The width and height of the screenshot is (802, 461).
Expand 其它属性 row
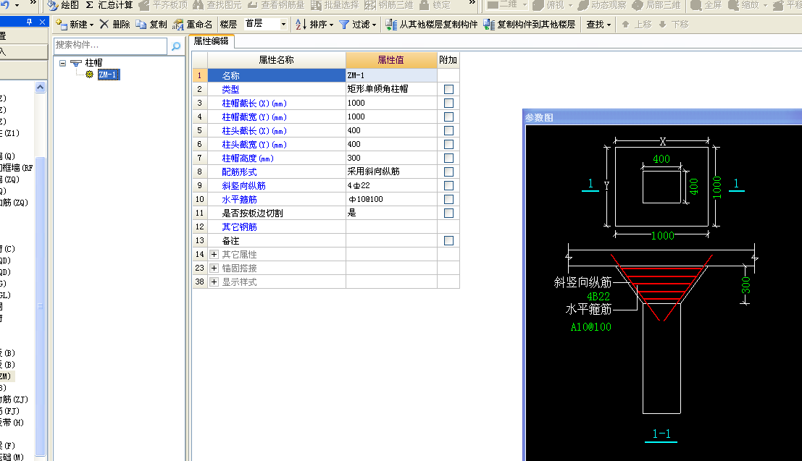point(214,254)
